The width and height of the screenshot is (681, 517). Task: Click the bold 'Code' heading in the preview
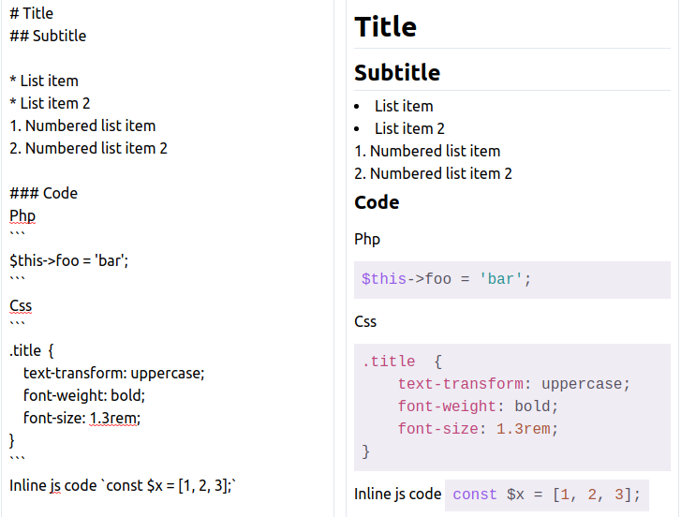pyautogui.click(x=377, y=202)
